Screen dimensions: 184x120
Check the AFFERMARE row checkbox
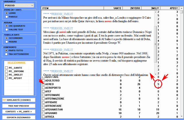[x=43, y=95]
